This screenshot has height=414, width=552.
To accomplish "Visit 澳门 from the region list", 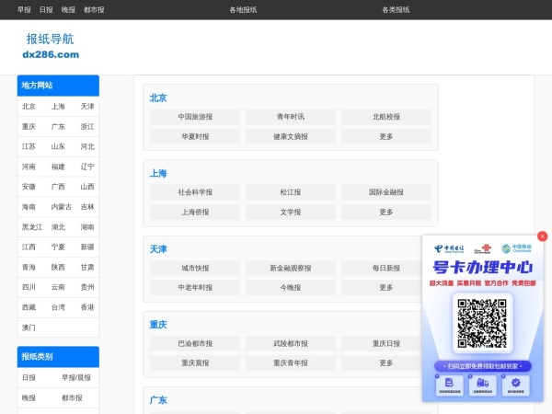I will (x=29, y=328).
